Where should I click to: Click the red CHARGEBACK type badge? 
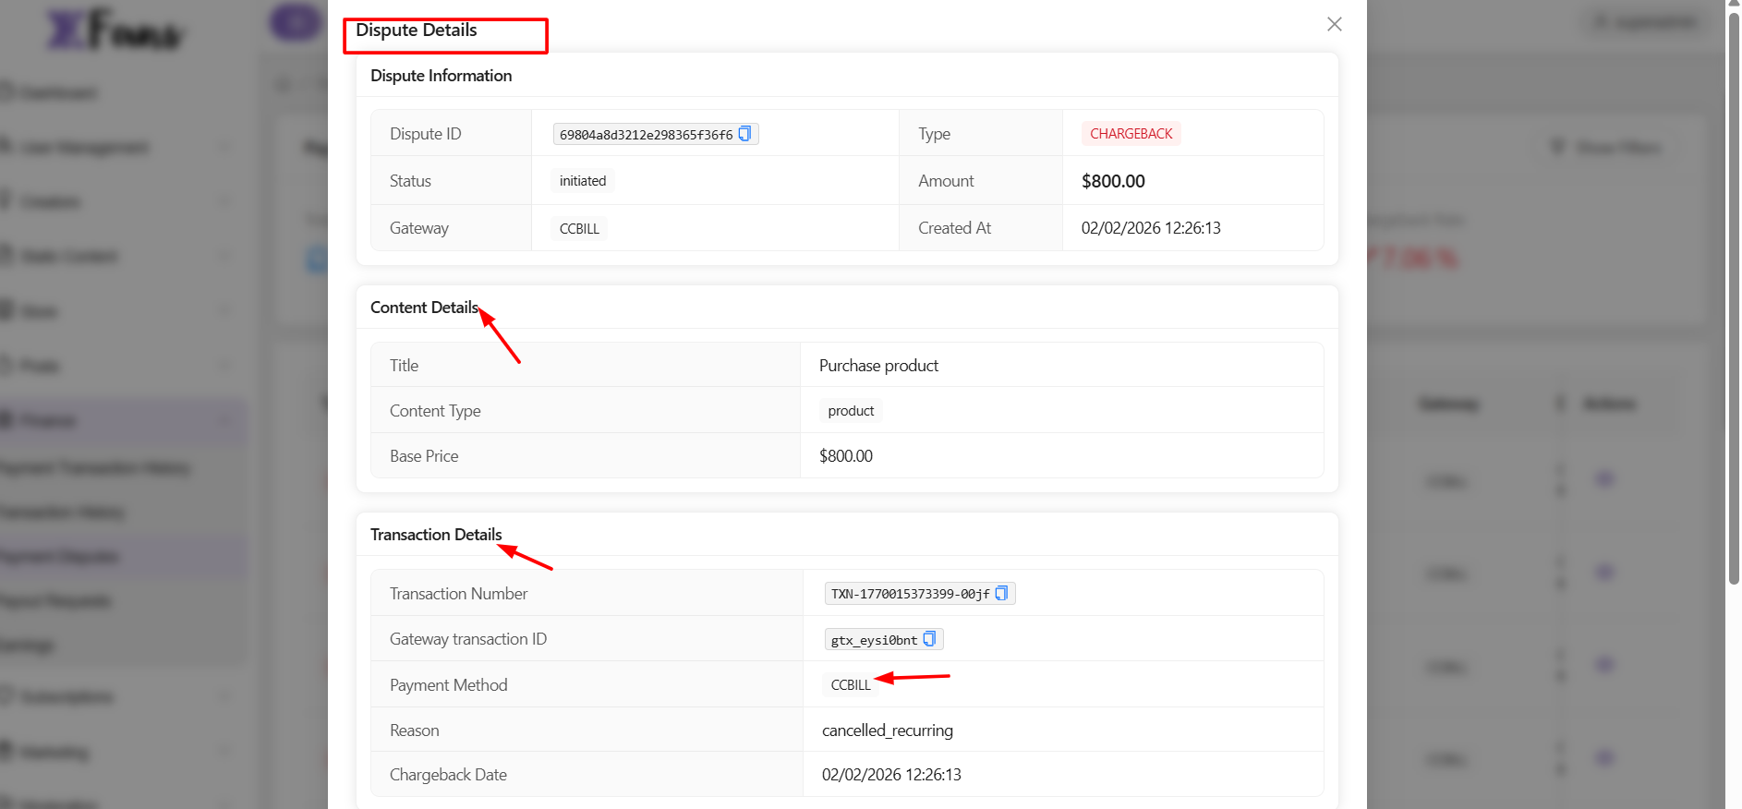(x=1131, y=134)
